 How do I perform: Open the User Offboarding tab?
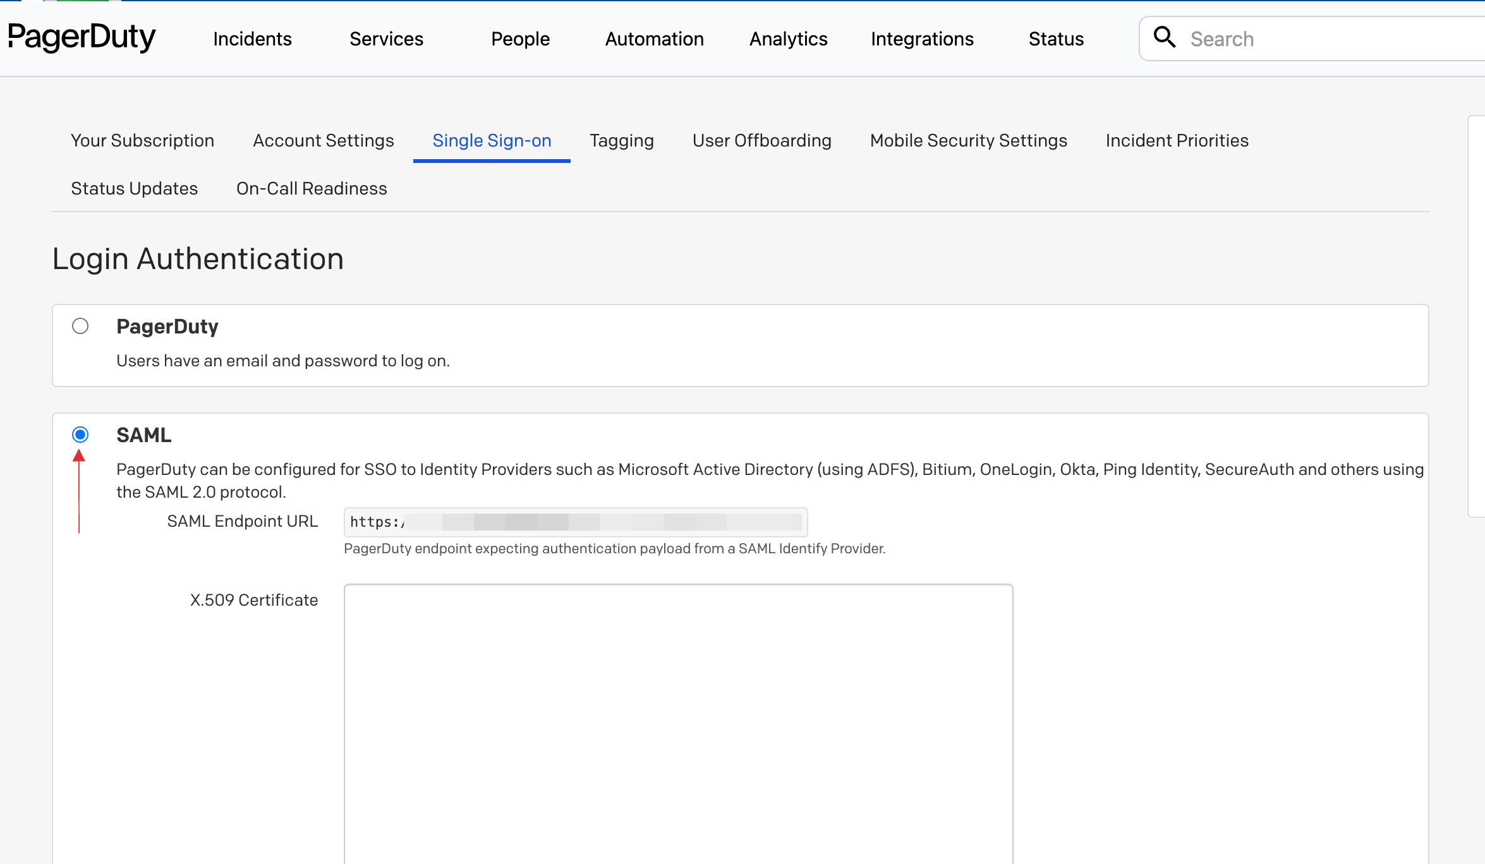pos(761,140)
